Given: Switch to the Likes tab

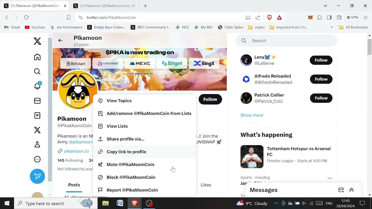Looking at the screenshot, I should point(206,185).
